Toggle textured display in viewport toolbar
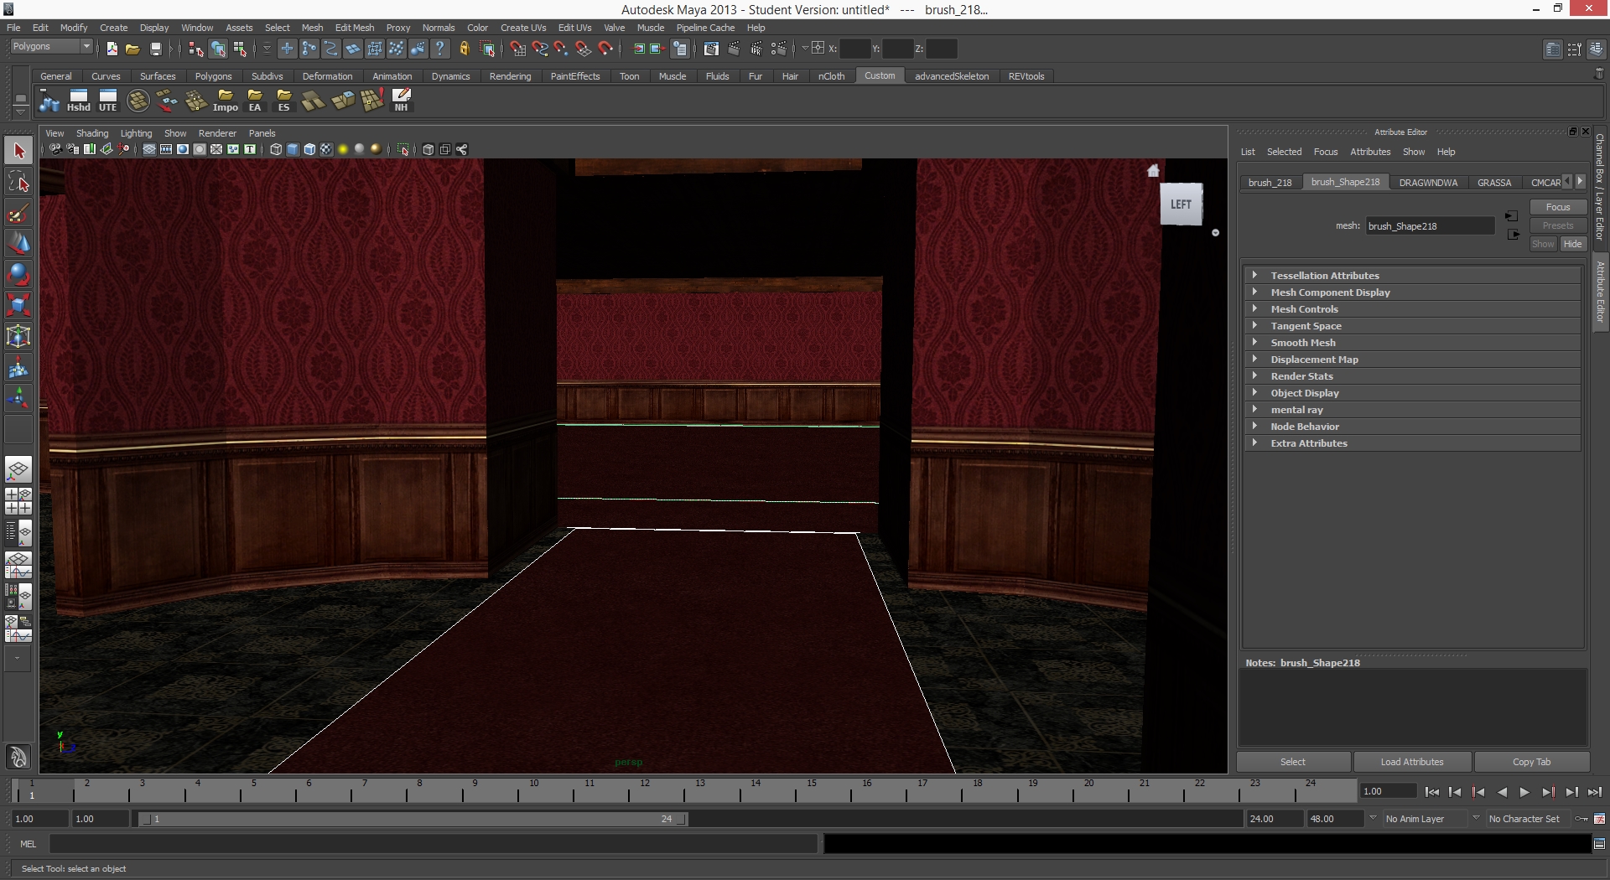 326,149
